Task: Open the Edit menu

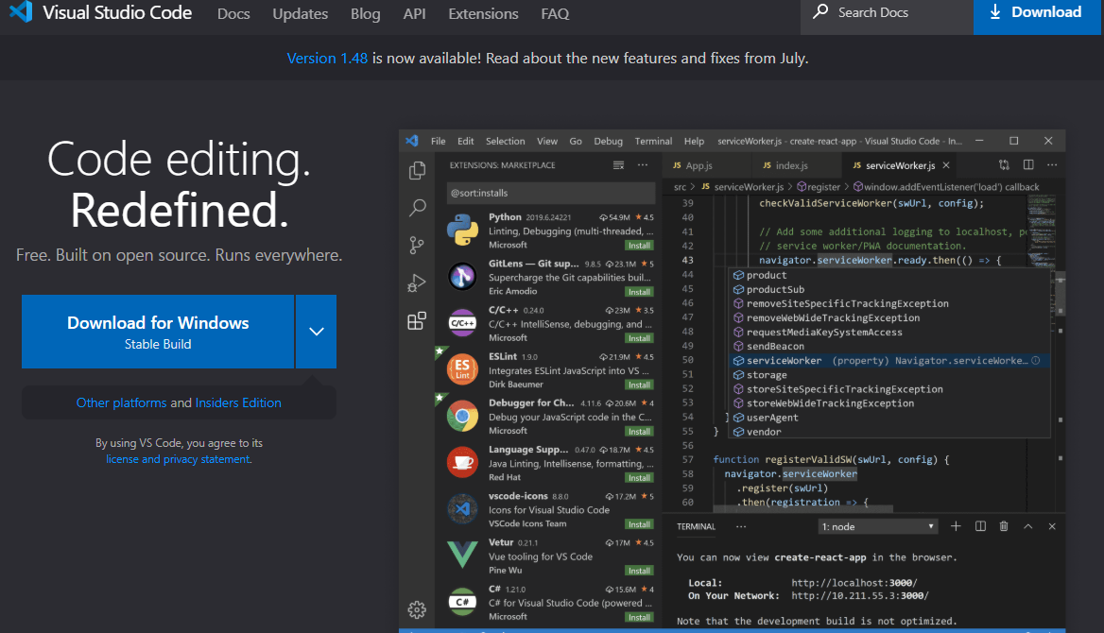Action: pos(465,141)
